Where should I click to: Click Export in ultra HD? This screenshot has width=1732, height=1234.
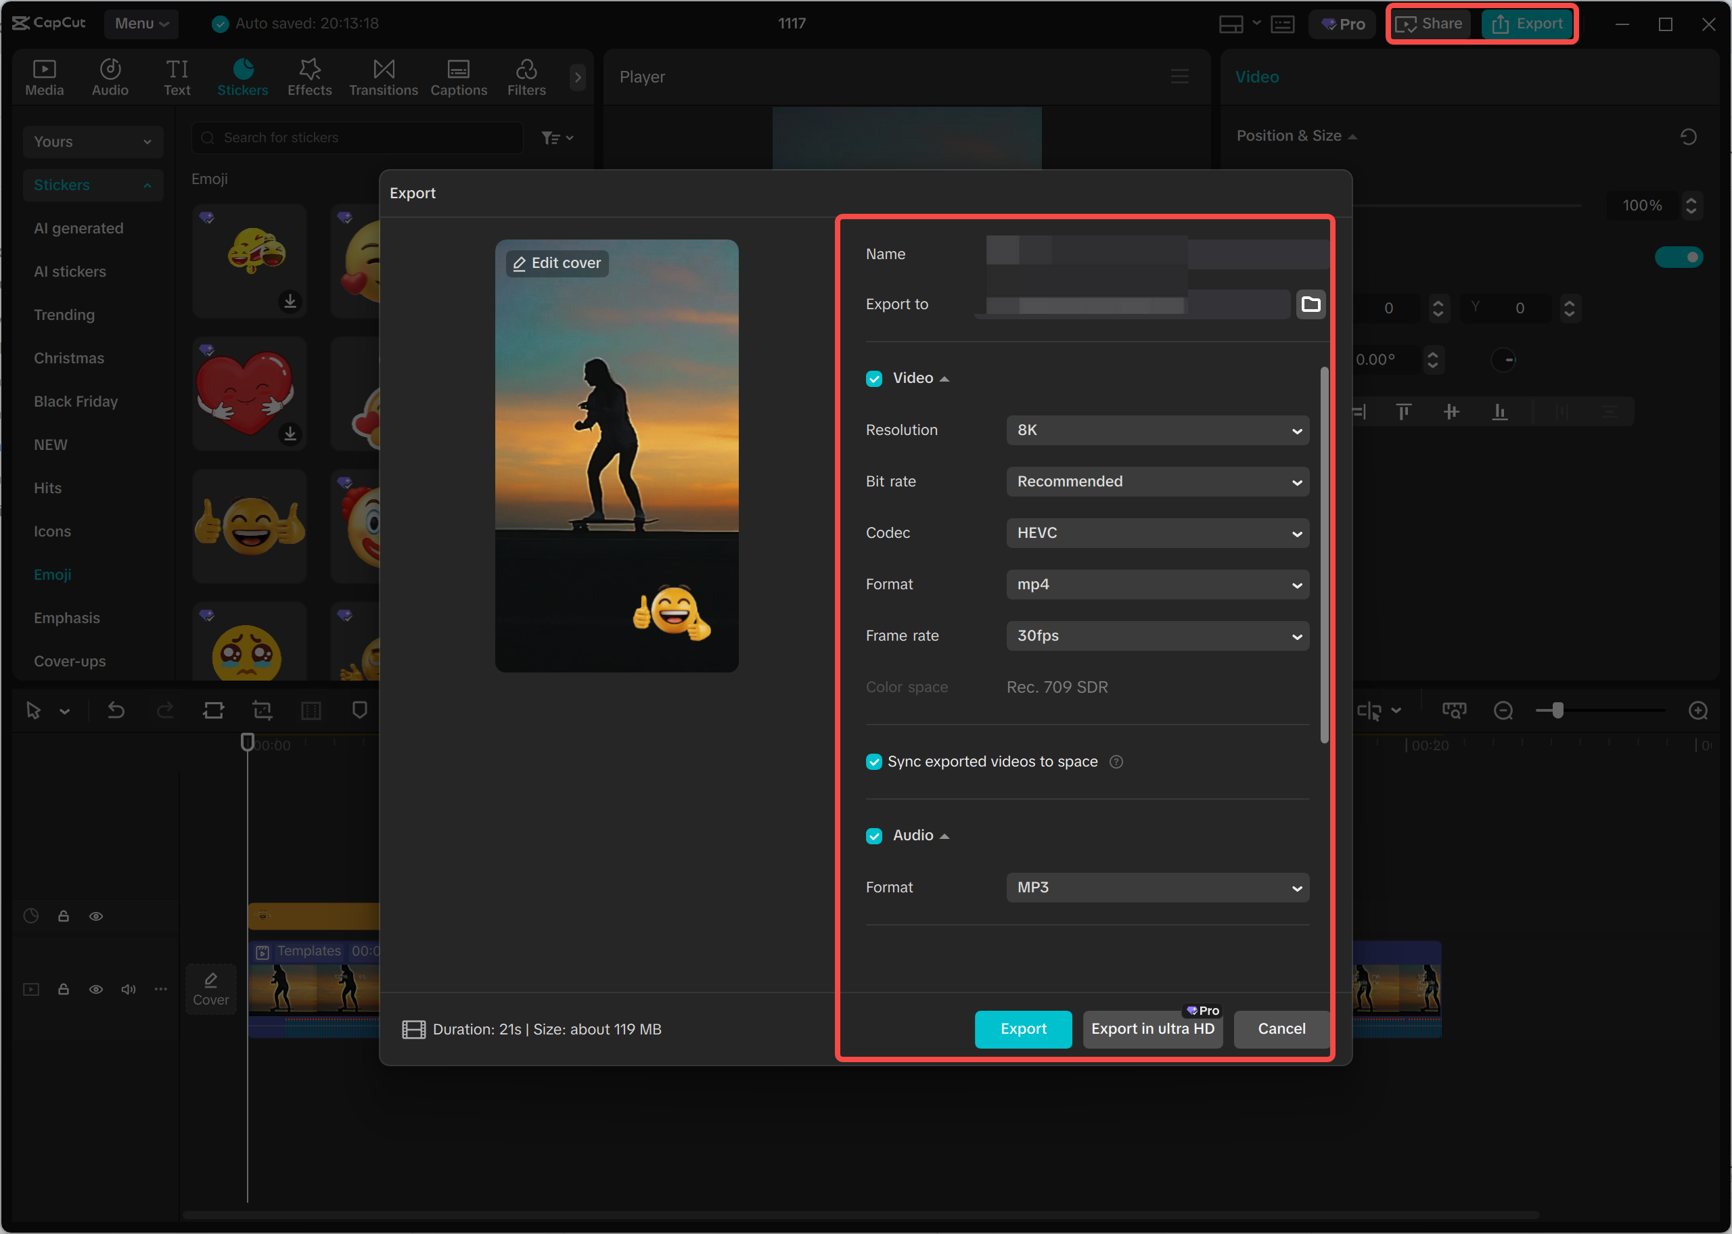click(1152, 1029)
